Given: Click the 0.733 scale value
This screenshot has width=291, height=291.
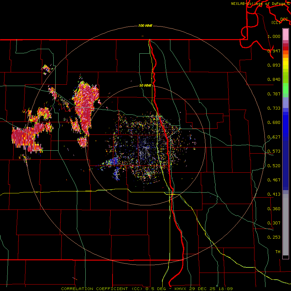Looking at the screenshot, I should pos(274,108).
